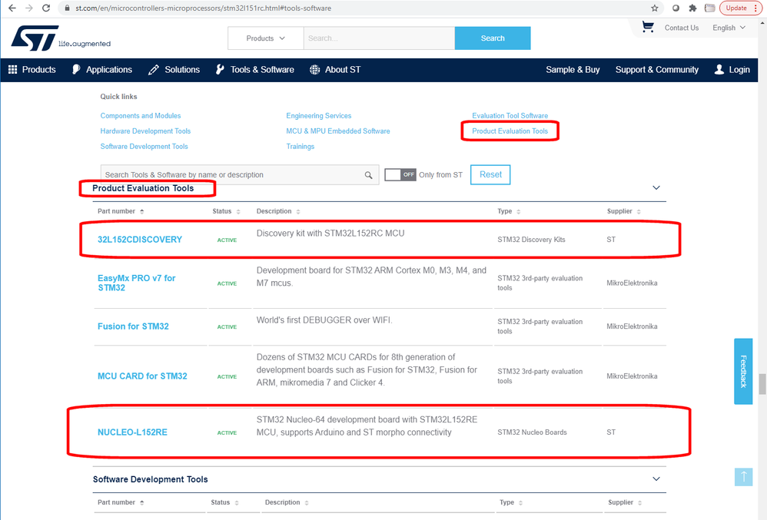
Task: Bookmark this page with the star icon
Action: tap(655, 8)
